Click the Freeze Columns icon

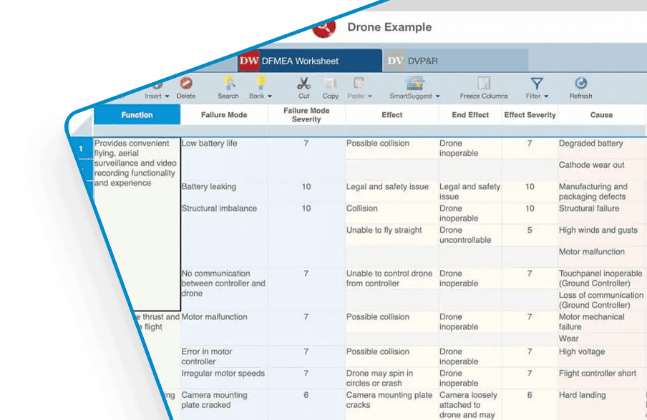[484, 84]
